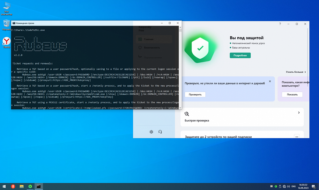Open the touch keyboard tray icon

[271, 186]
